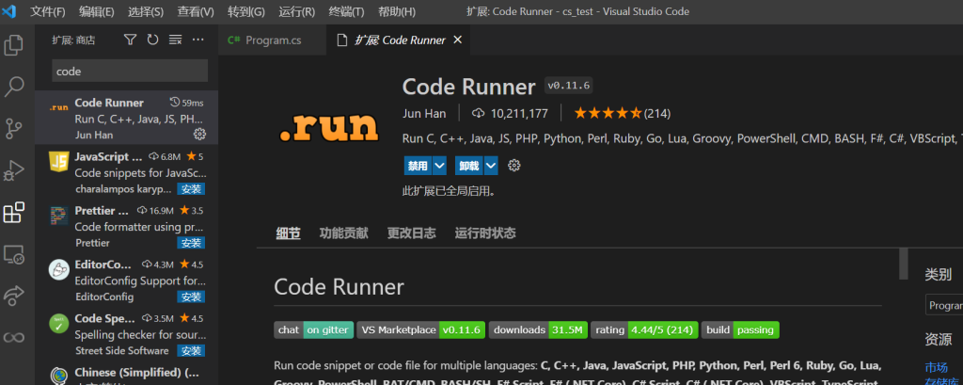Install the EditorConfig extension
The width and height of the screenshot is (963, 385).
(x=191, y=297)
